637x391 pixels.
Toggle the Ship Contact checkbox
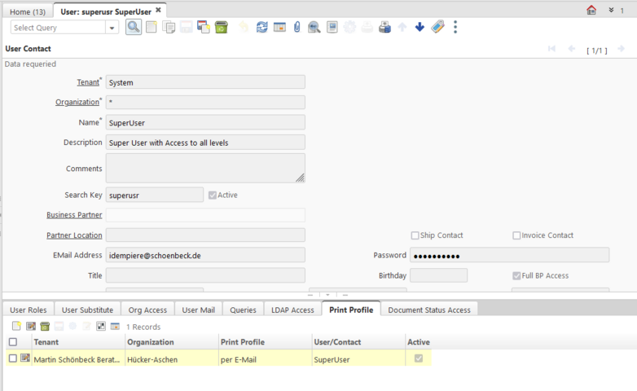point(415,235)
